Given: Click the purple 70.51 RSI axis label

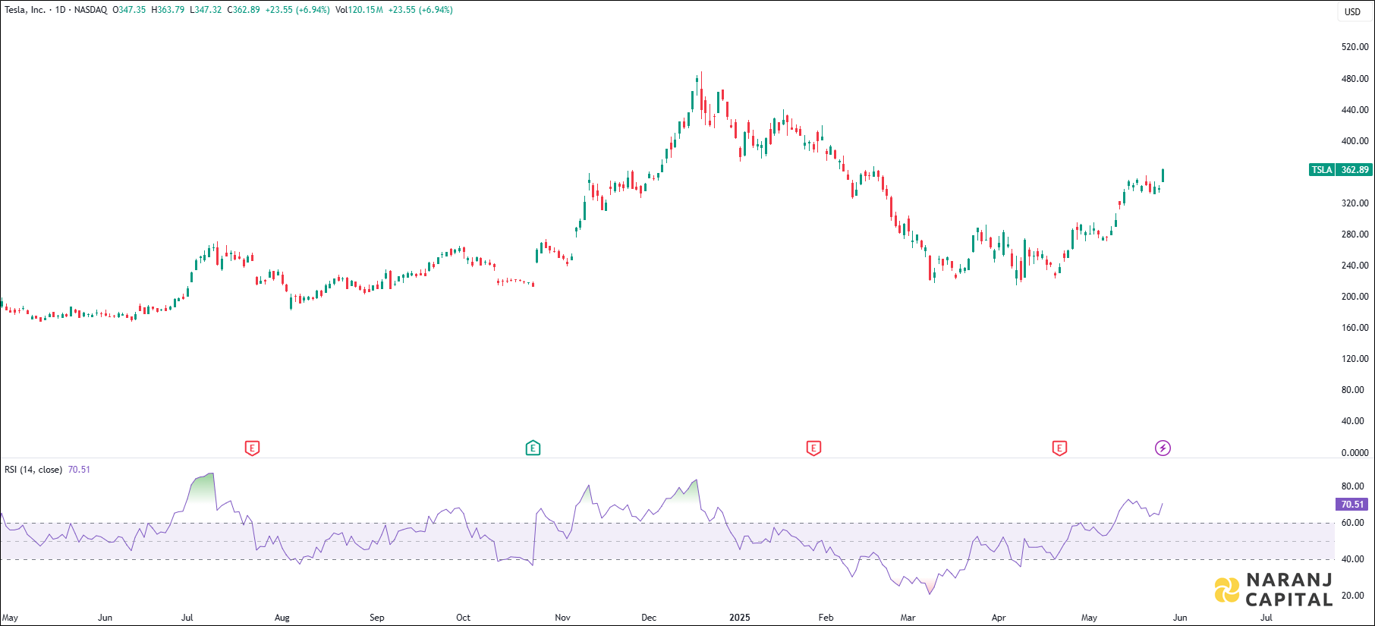Looking at the screenshot, I should click(x=1352, y=504).
